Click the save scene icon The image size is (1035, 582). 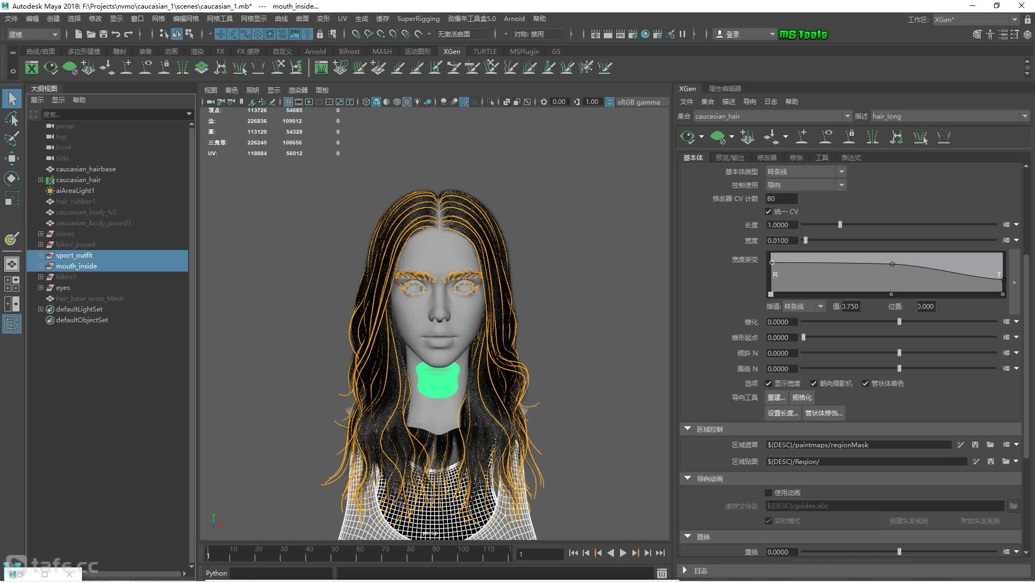(x=103, y=34)
